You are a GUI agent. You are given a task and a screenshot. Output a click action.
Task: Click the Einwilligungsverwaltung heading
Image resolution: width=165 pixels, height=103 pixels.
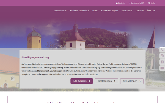tap(35, 57)
